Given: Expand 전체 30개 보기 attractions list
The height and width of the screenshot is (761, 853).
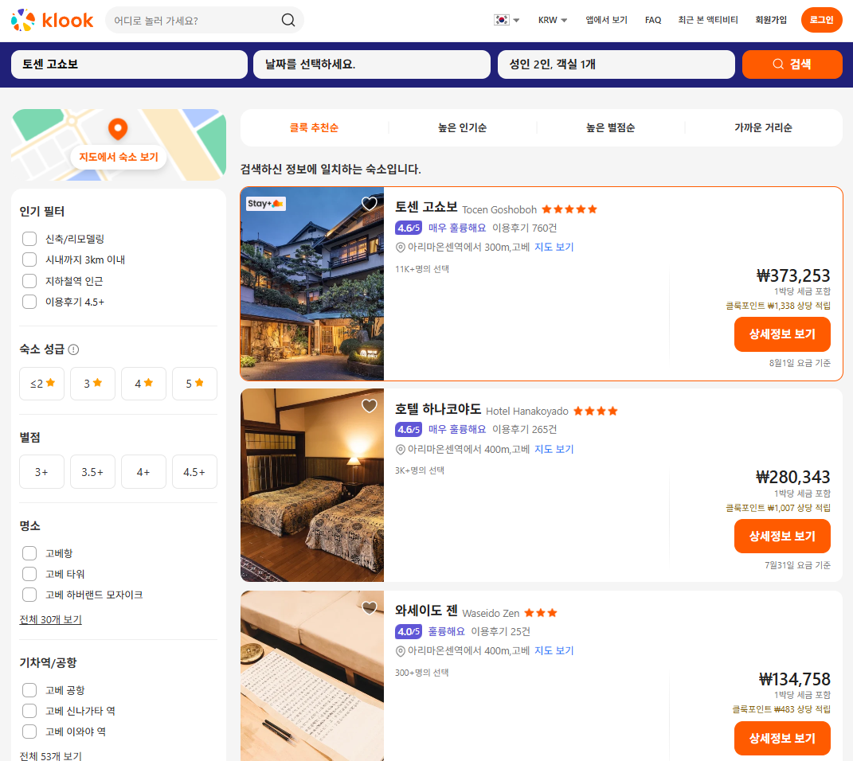Looking at the screenshot, I should 51,619.
